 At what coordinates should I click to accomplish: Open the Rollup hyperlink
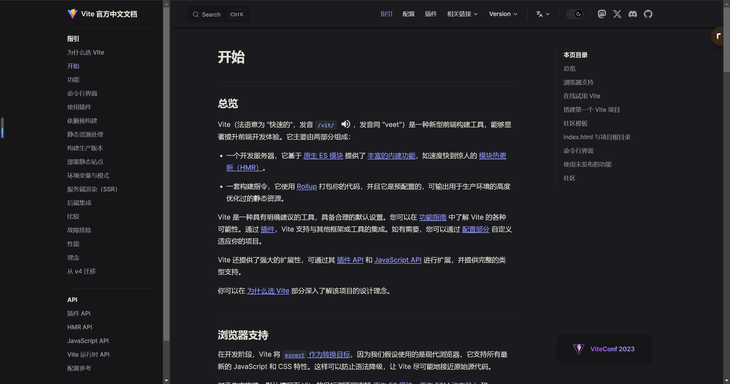coord(307,186)
